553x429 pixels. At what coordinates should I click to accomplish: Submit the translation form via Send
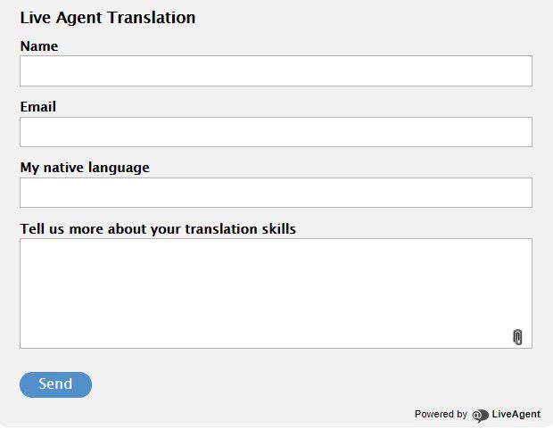point(55,384)
